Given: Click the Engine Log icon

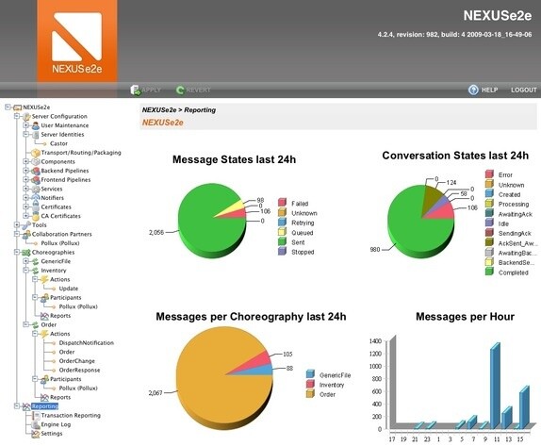Looking at the screenshot, I should pyautogui.click(x=36, y=424).
